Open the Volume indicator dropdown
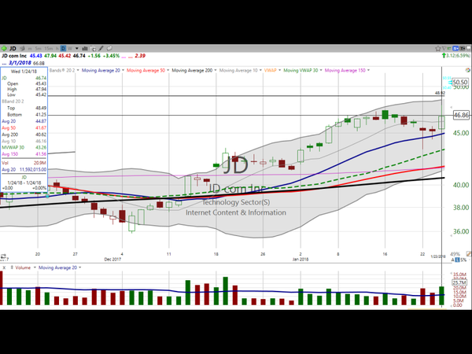Screen dimensions: 472x354 point(35,267)
